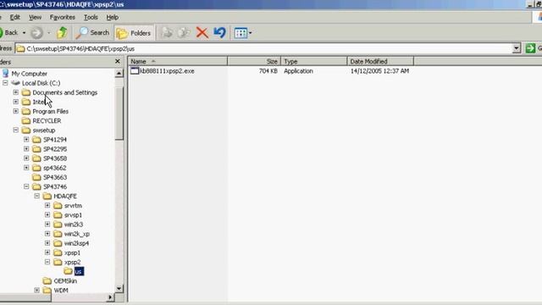Select the SP42295 folder
Image resolution: width=542 pixels, height=305 pixels.
click(x=55, y=149)
